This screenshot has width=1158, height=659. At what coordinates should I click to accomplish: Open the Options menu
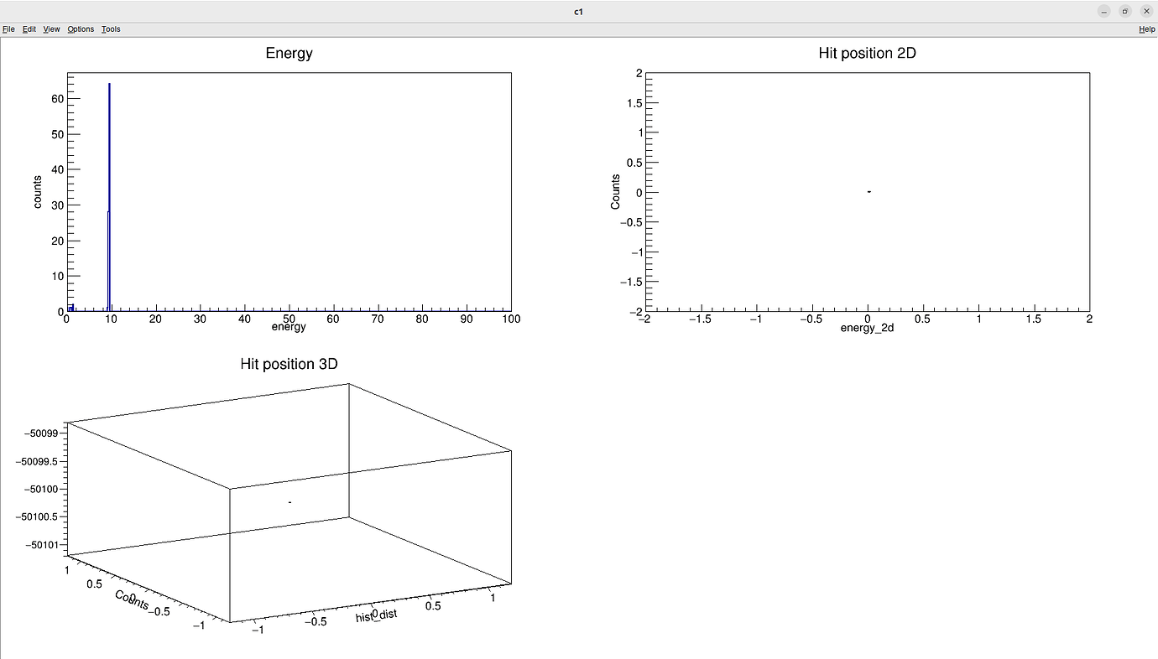(81, 29)
